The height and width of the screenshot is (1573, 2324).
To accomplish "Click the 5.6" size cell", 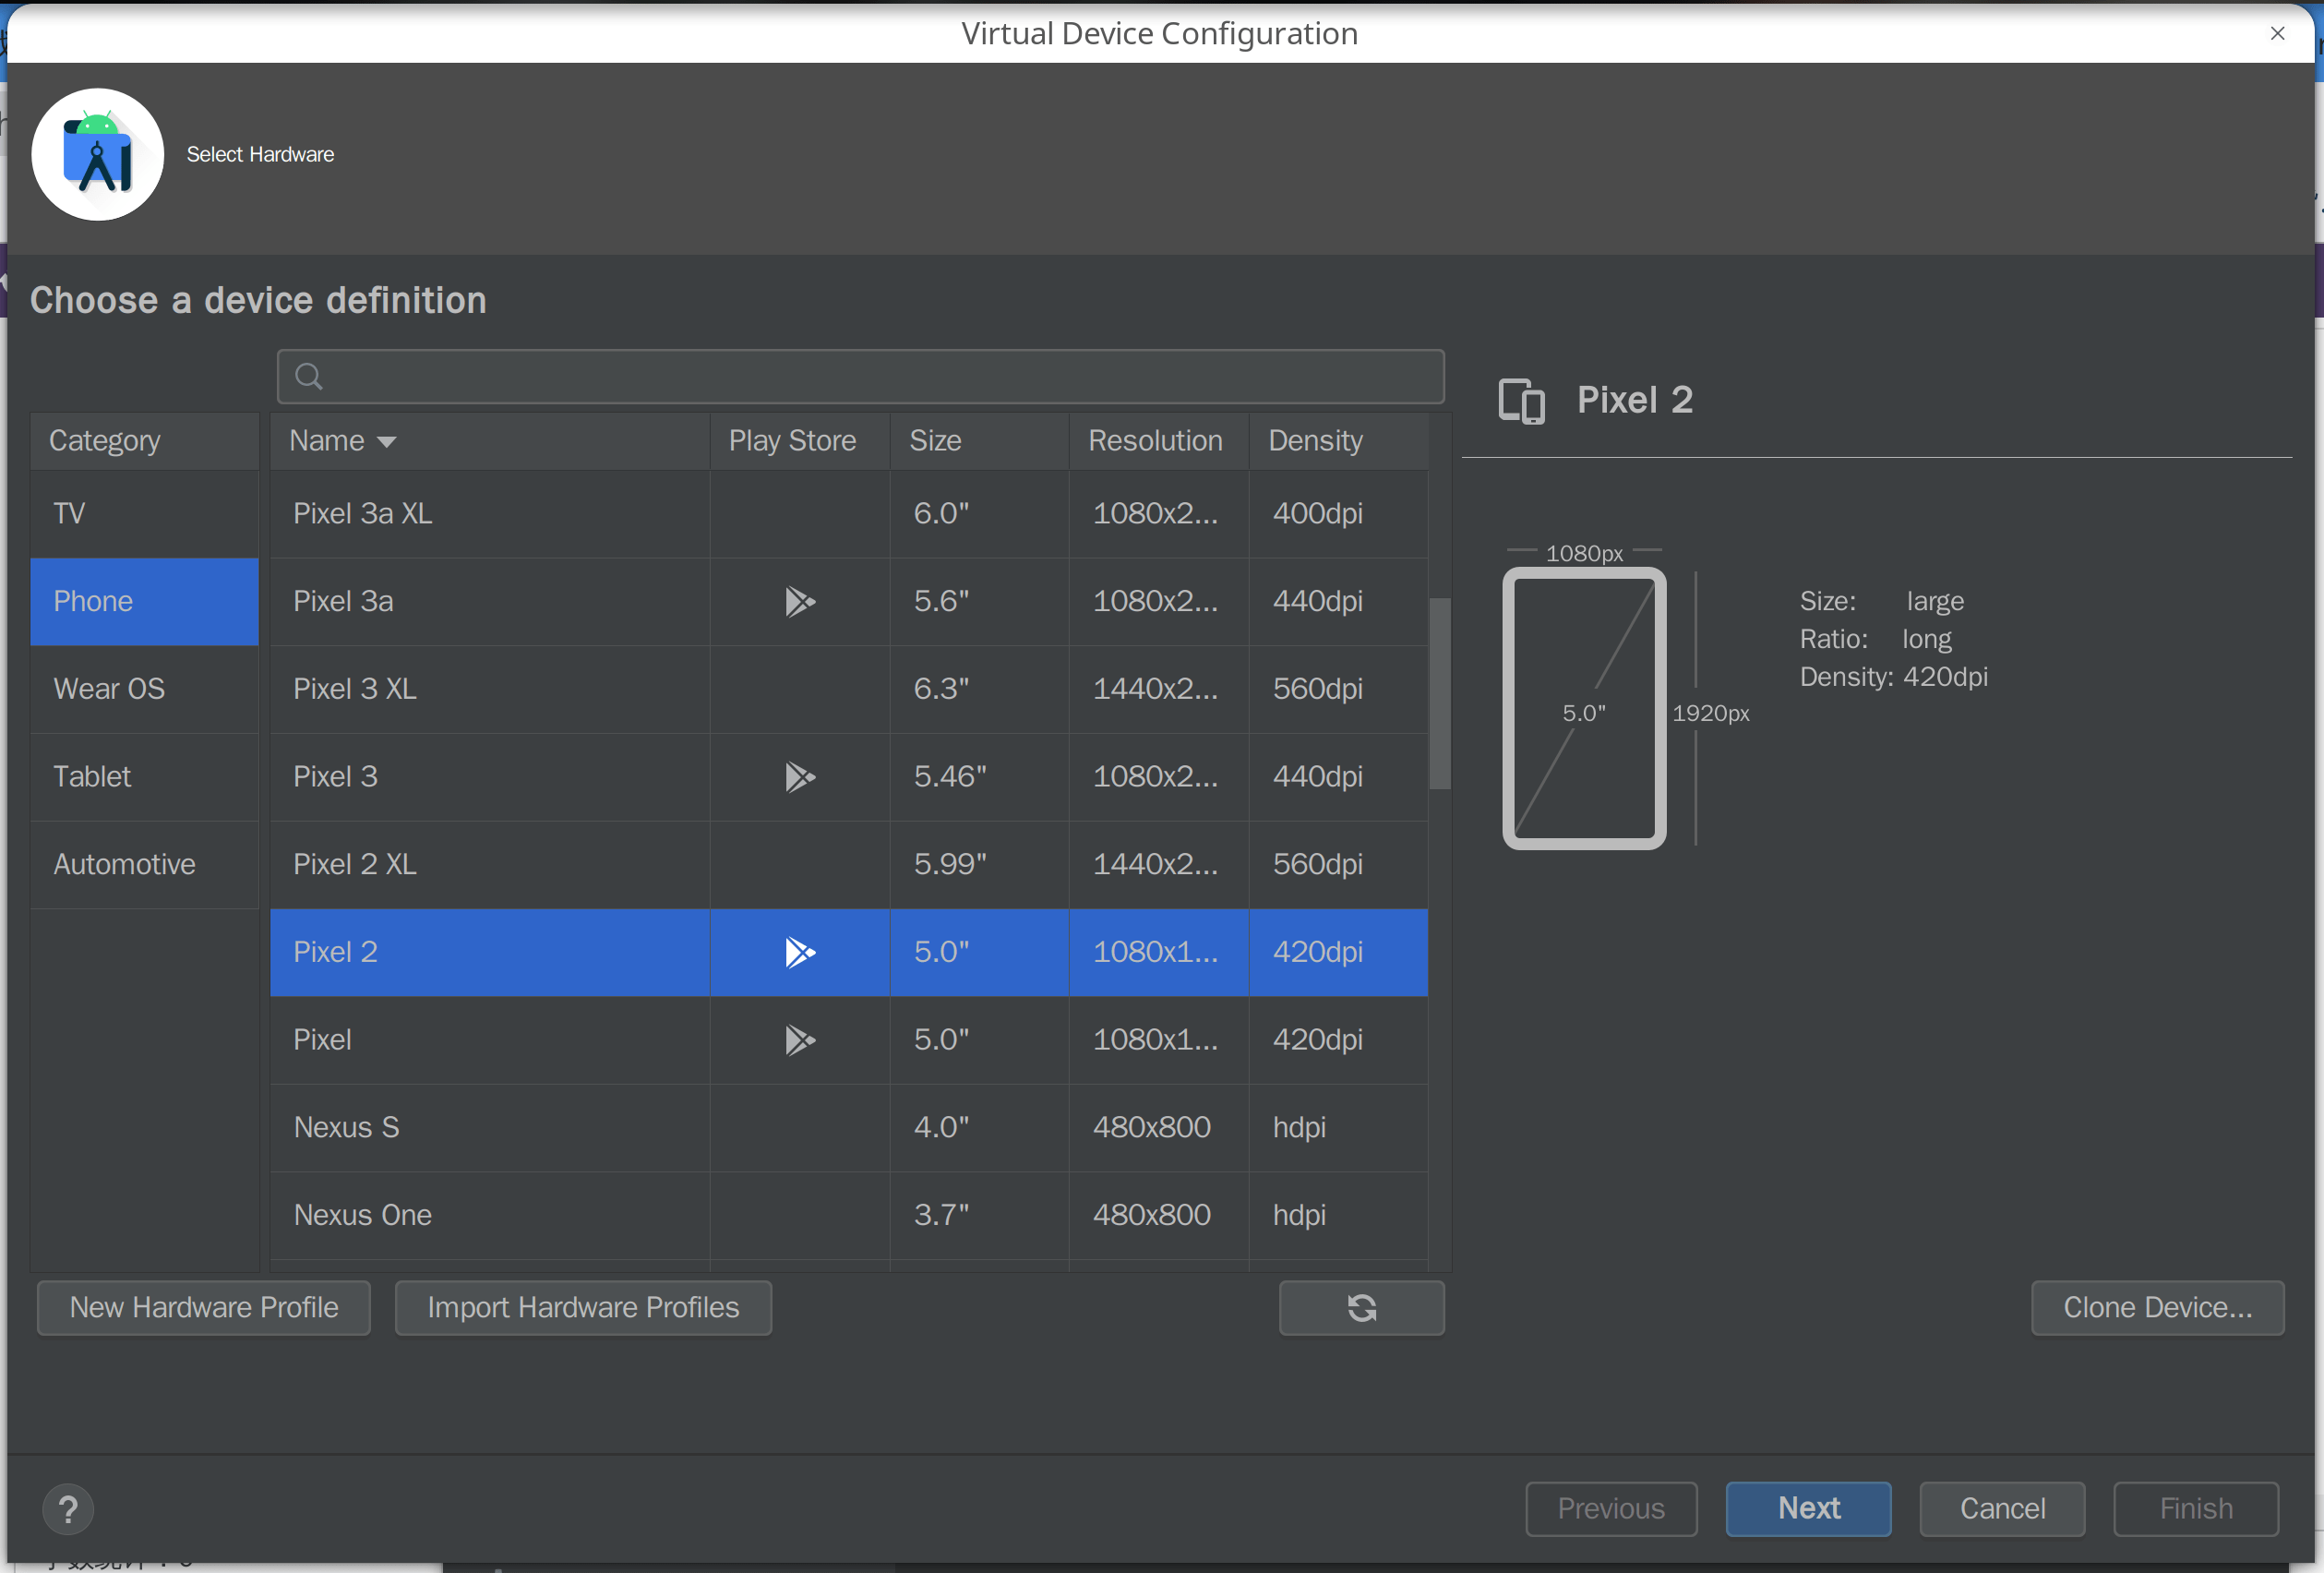I will (x=979, y=602).
